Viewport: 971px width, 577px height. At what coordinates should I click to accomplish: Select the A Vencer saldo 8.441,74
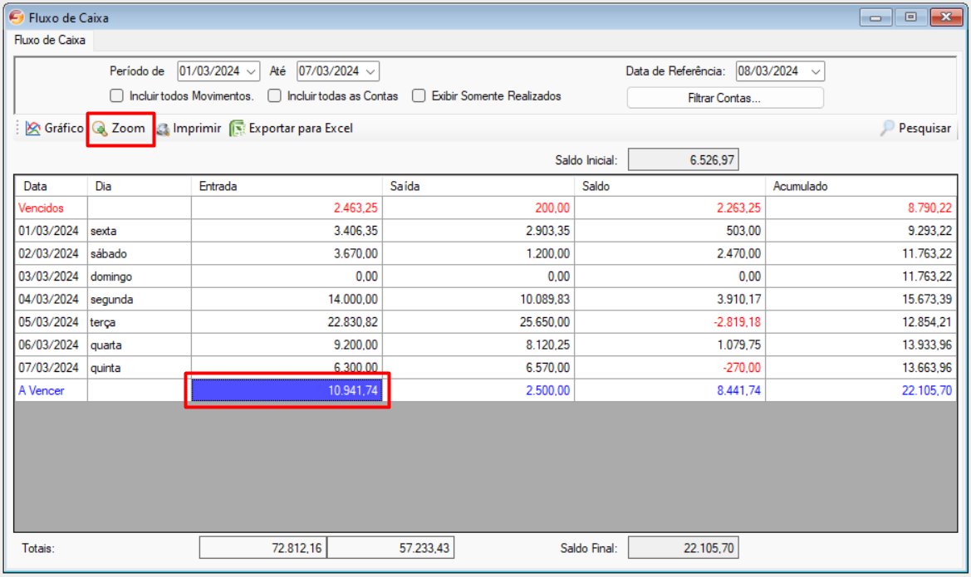point(670,391)
